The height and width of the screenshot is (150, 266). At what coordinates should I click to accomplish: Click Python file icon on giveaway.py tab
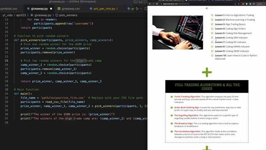(x=28, y=8)
